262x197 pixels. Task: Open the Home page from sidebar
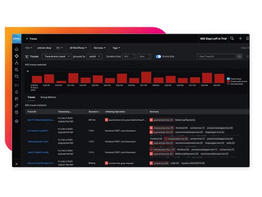tap(17, 49)
